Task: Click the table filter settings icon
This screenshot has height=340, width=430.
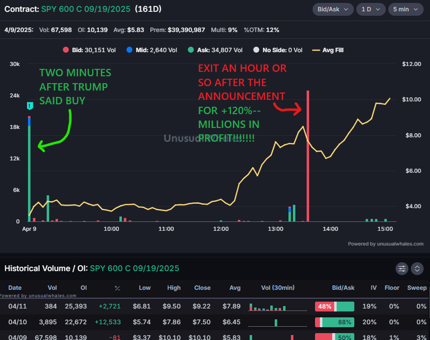Action: coord(402,269)
